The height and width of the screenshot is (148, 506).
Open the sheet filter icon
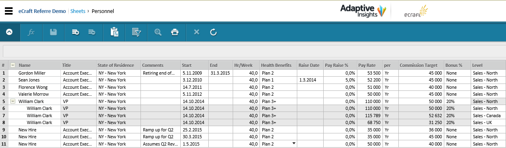136,32
